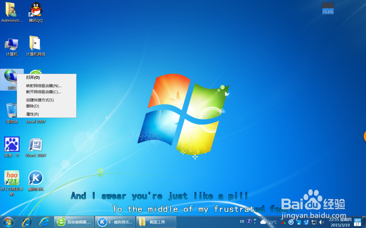Click the red-green triangle tray icon
Screen dimensions: 366x228
click(x=283, y=223)
